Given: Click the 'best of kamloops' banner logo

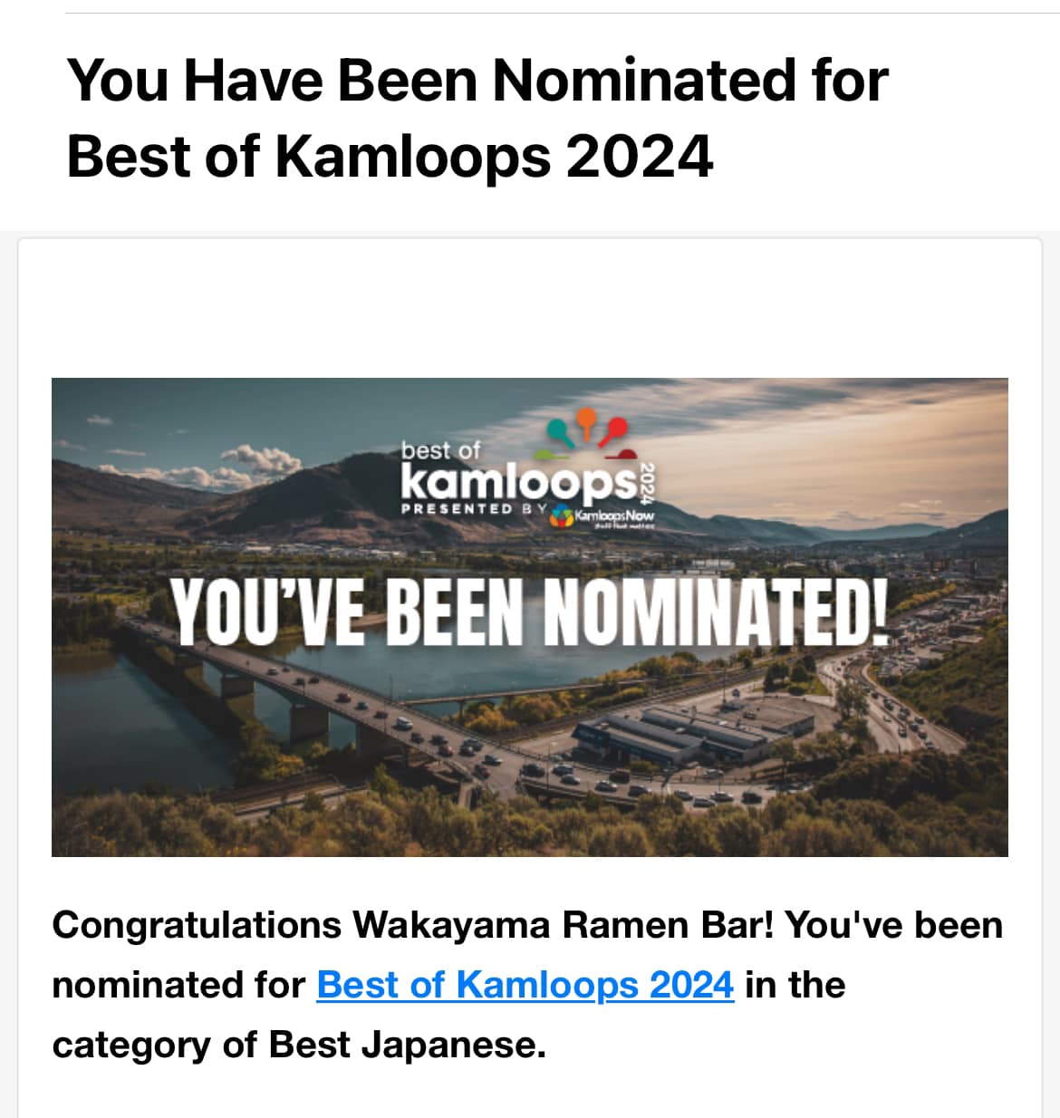Looking at the screenshot, I should click(x=528, y=470).
